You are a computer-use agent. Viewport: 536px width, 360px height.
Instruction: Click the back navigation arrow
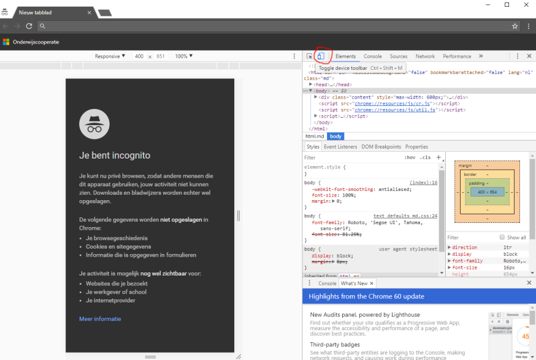6,26
